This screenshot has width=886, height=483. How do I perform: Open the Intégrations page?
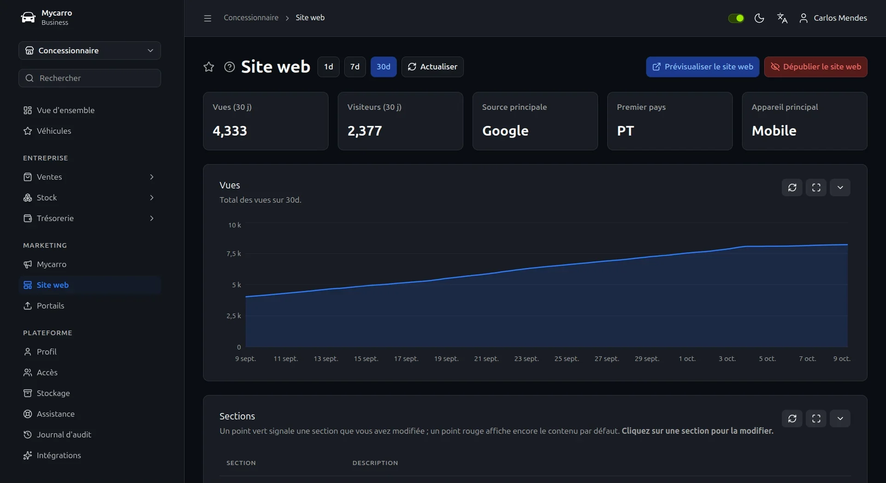click(89, 455)
